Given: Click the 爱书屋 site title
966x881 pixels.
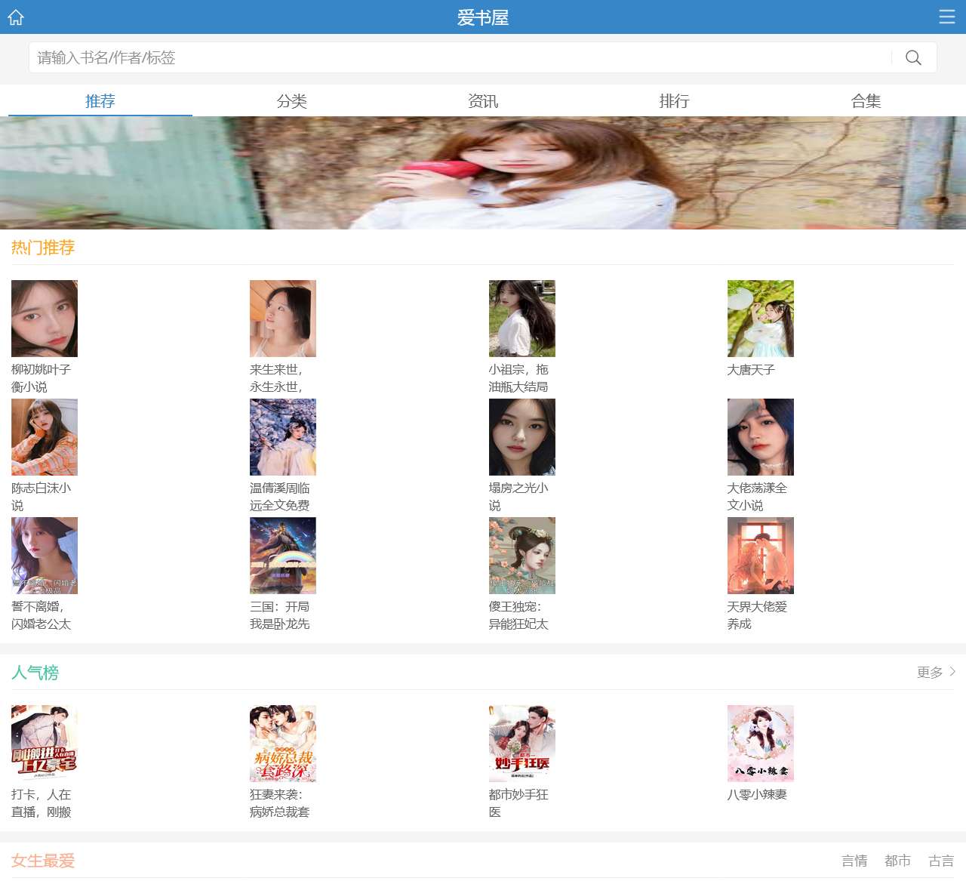Looking at the screenshot, I should (x=483, y=17).
